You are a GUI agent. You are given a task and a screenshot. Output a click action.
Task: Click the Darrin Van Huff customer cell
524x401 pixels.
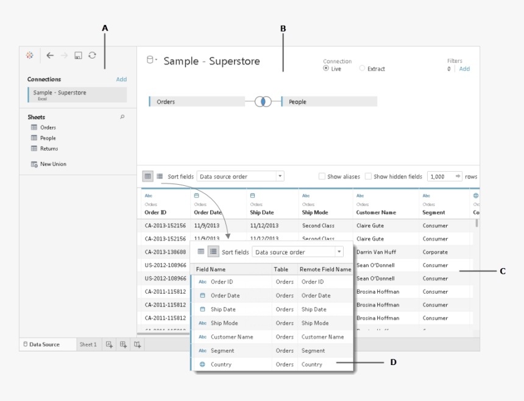click(376, 252)
